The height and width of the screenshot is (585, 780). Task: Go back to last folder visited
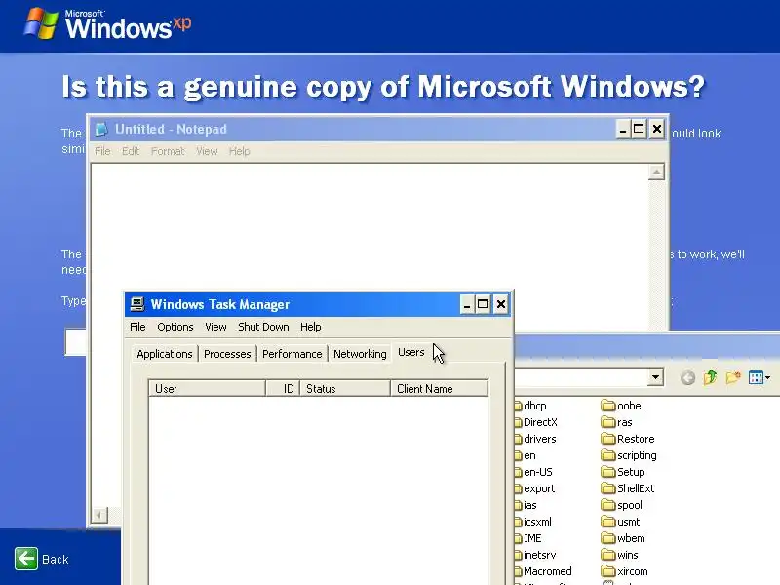688,378
